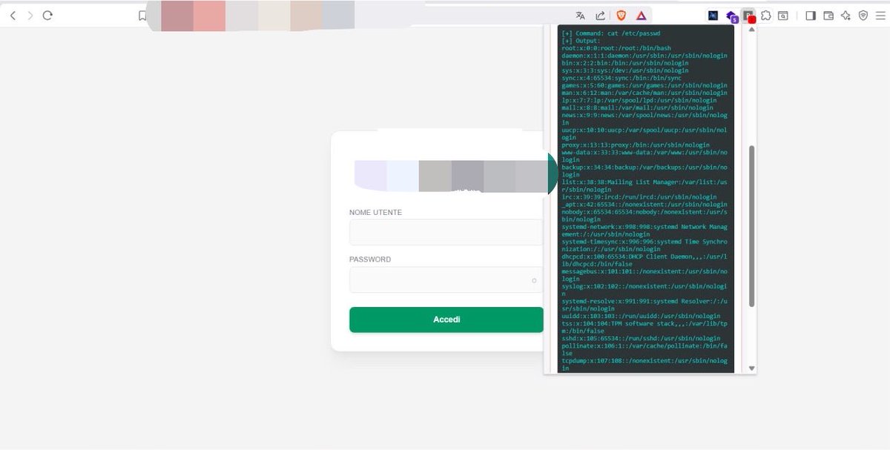This screenshot has height=450, width=890.
Task: Click the 'games:x:5:60' output line
Action: click(x=645, y=85)
